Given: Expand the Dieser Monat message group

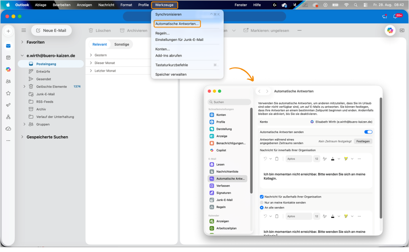Looking at the screenshot, I should (91, 63).
